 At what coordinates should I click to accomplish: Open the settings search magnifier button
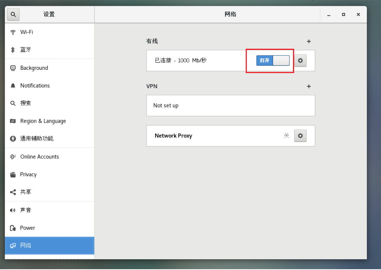pyautogui.click(x=13, y=14)
